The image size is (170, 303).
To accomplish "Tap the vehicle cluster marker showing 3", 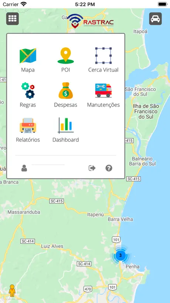I will (120, 255).
